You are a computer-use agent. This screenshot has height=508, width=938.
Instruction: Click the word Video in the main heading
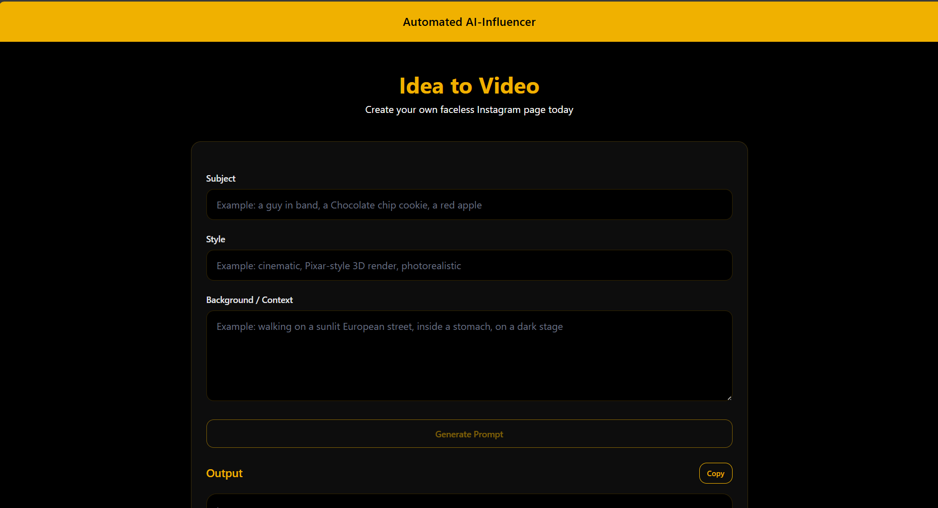509,86
